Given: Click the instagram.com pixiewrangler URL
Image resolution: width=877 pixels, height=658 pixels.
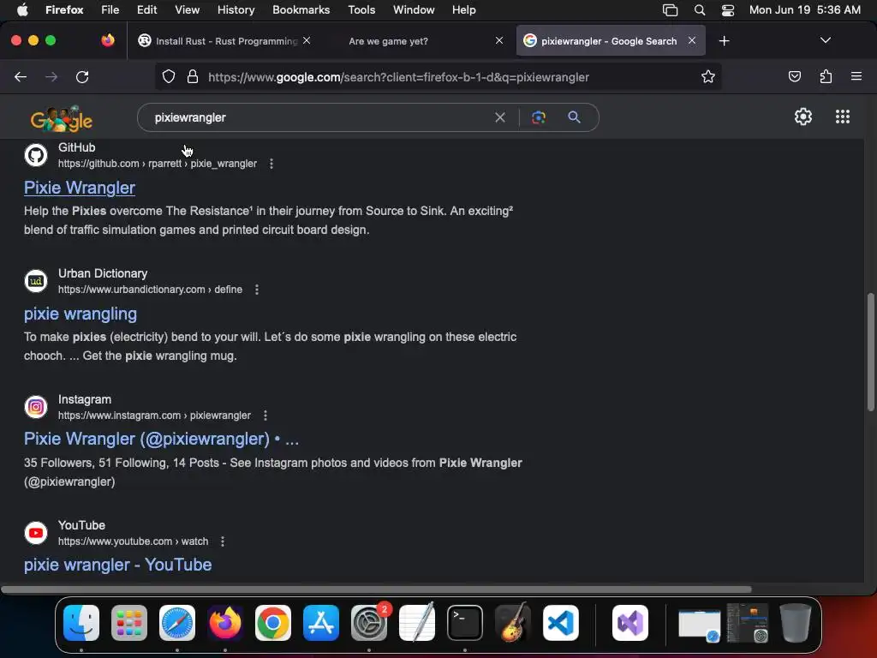Looking at the screenshot, I should point(154,416).
